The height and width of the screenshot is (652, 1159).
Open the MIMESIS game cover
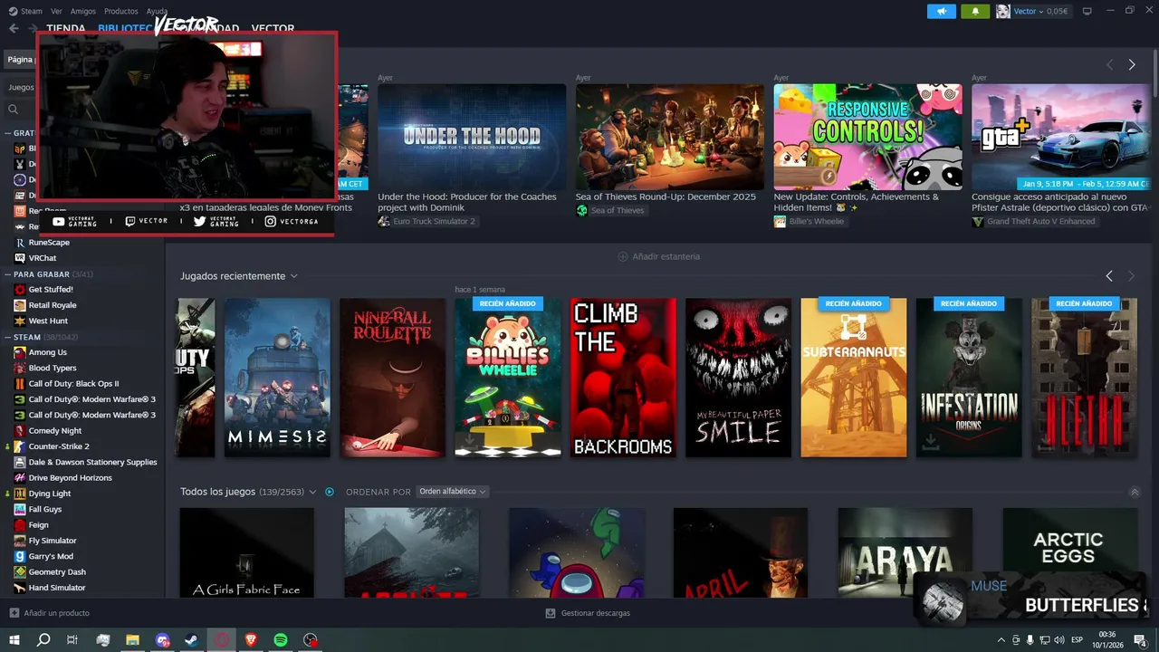(277, 378)
